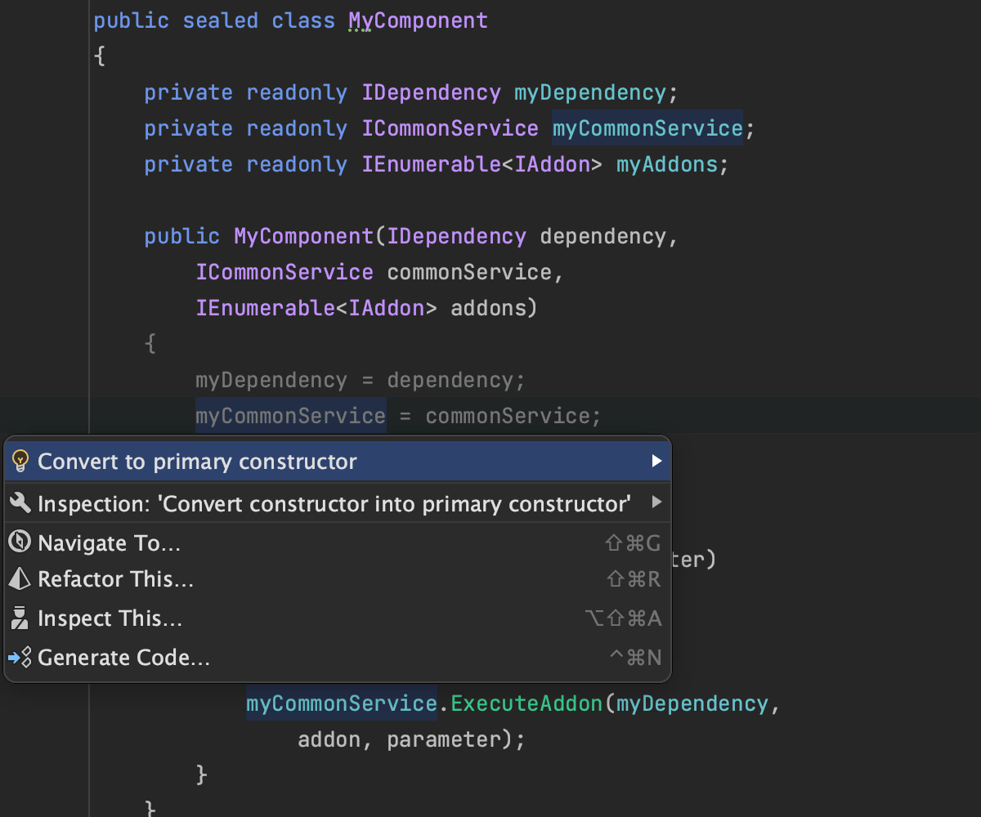Image resolution: width=981 pixels, height=817 pixels.
Task: Expand the Convert to primary constructor submenu arrow
Action: tap(656, 462)
